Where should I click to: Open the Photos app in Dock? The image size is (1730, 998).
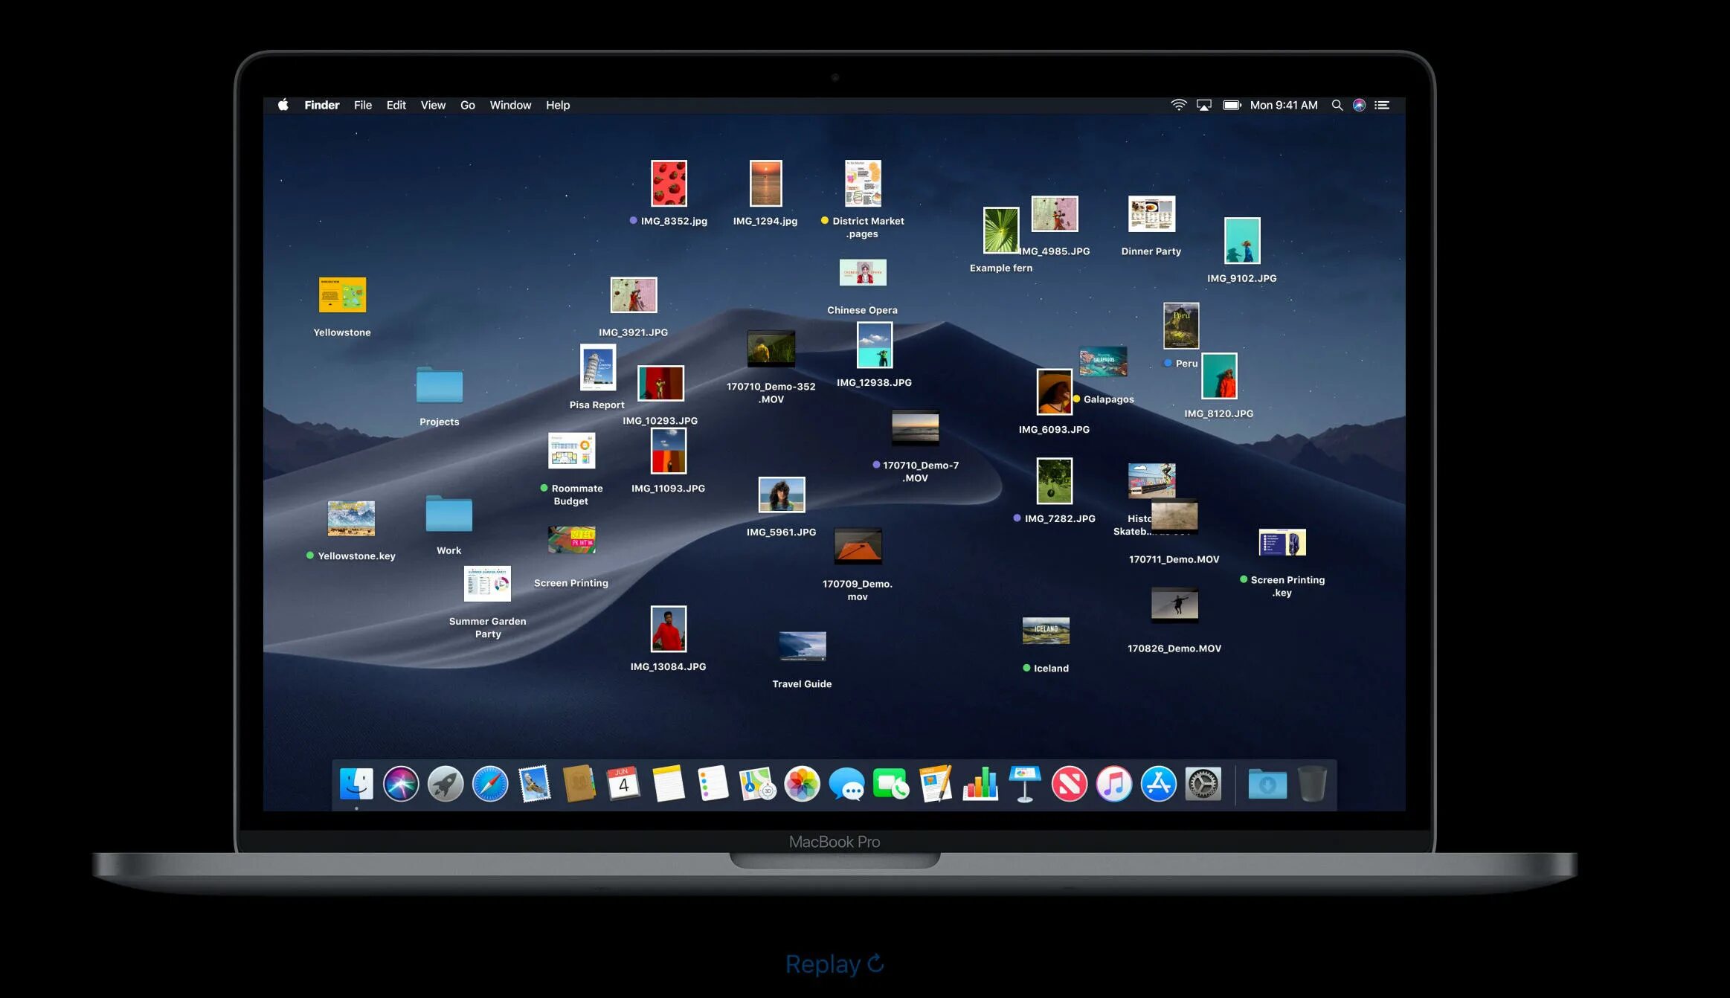(x=802, y=784)
